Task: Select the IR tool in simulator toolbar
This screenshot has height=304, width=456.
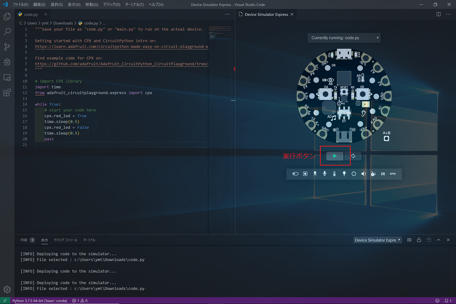Action: pyautogui.click(x=383, y=174)
